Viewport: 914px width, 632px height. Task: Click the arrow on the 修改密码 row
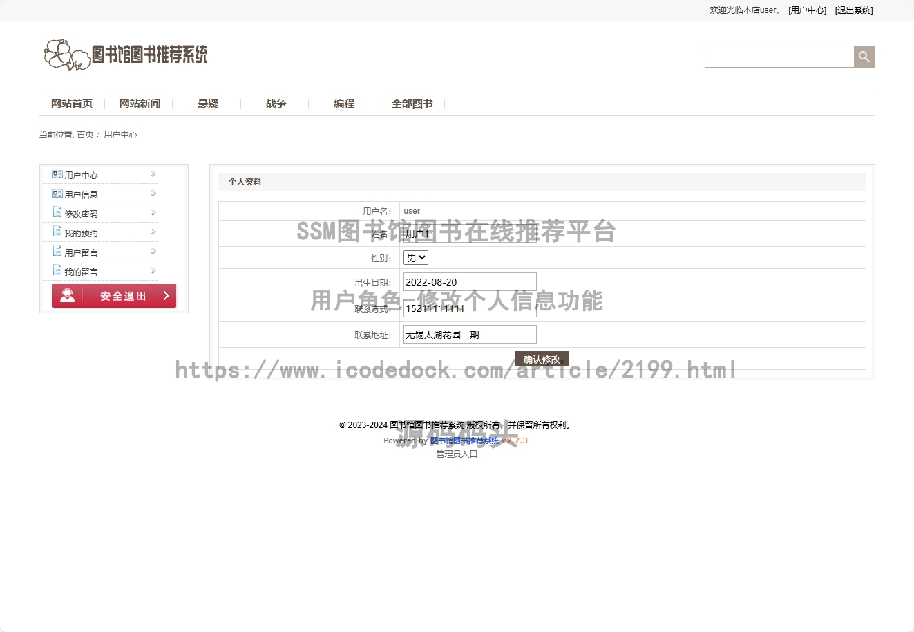(x=153, y=213)
